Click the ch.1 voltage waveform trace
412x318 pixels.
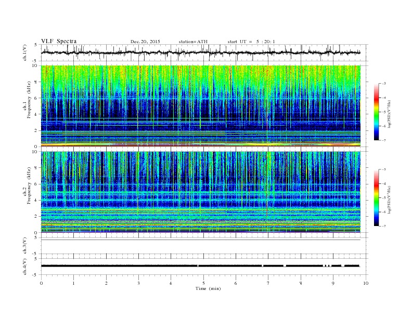tap(201, 52)
